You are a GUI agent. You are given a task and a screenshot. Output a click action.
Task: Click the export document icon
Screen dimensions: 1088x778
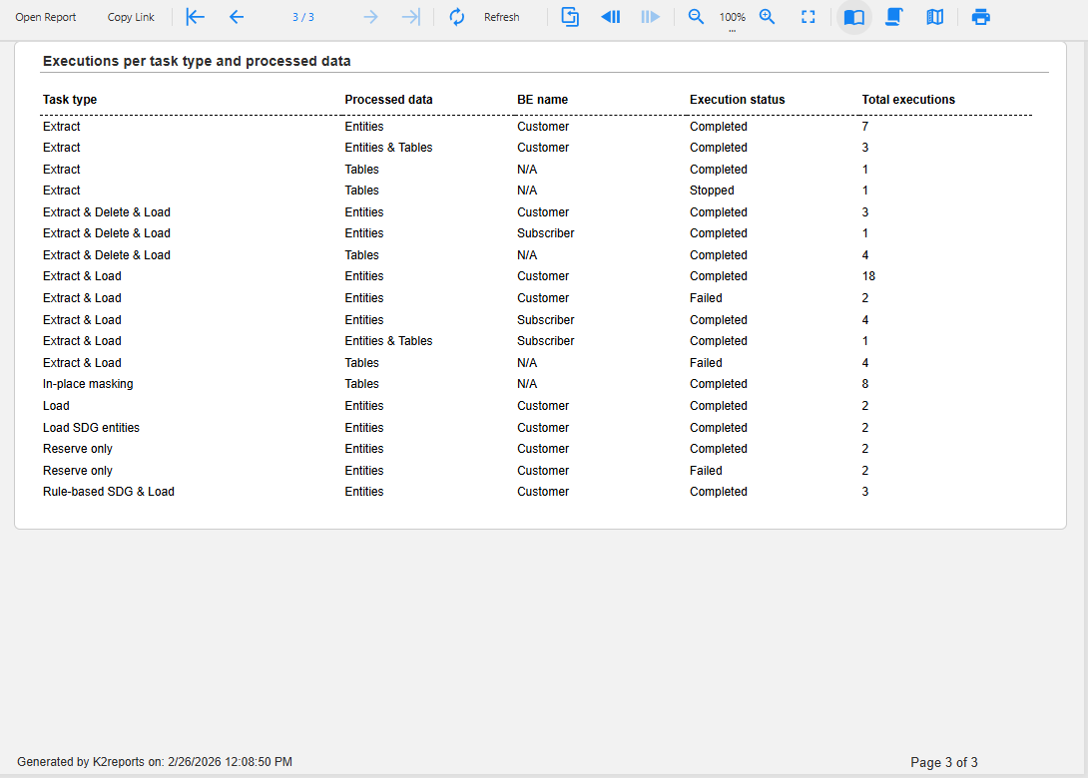pyautogui.click(x=570, y=17)
